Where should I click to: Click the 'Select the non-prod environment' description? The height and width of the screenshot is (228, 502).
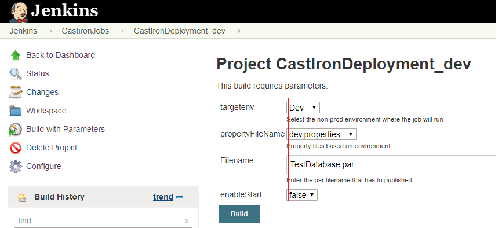coord(365,120)
